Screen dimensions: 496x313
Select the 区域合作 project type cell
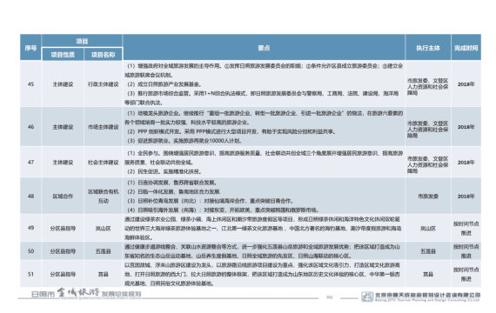pos(63,196)
